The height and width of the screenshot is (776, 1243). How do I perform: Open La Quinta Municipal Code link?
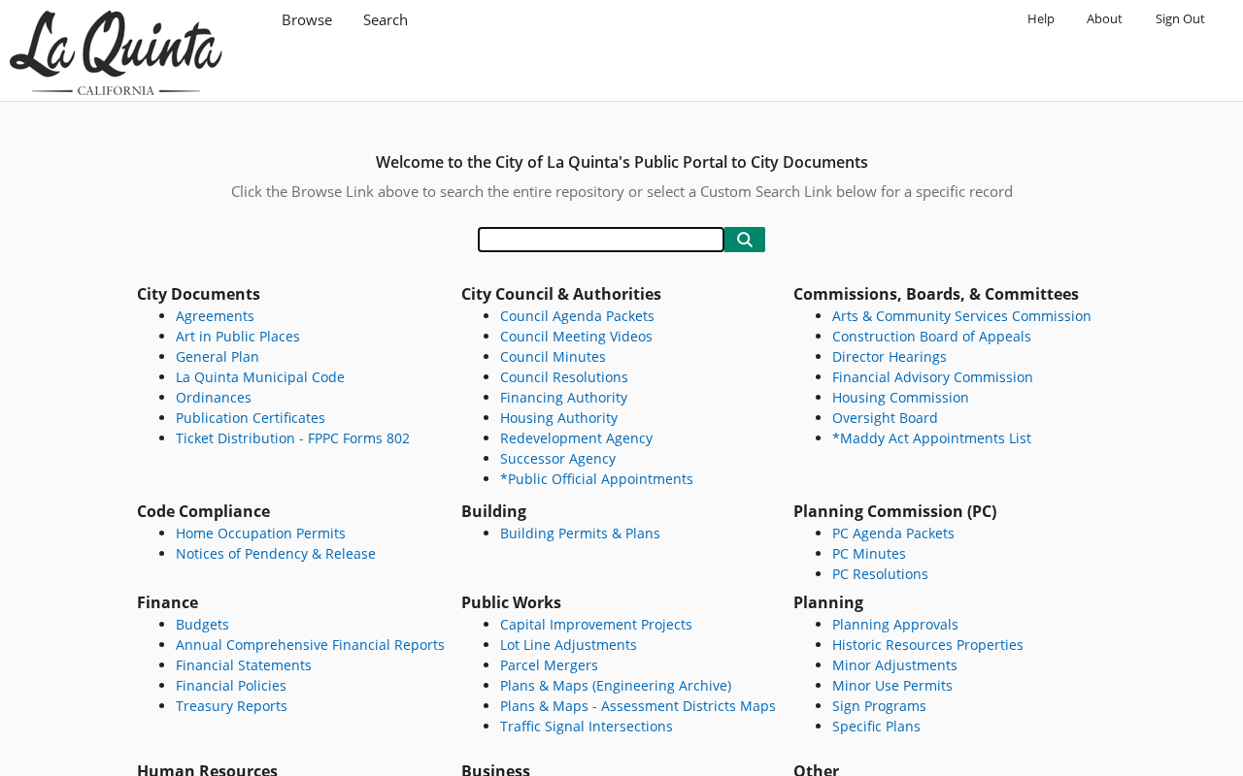pos(260,377)
